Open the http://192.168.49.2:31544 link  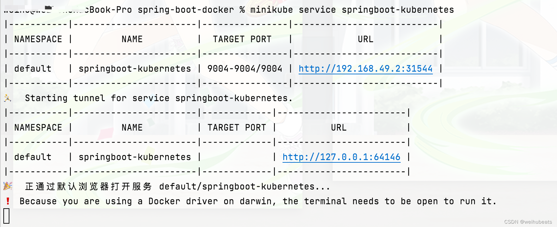[x=365, y=69]
